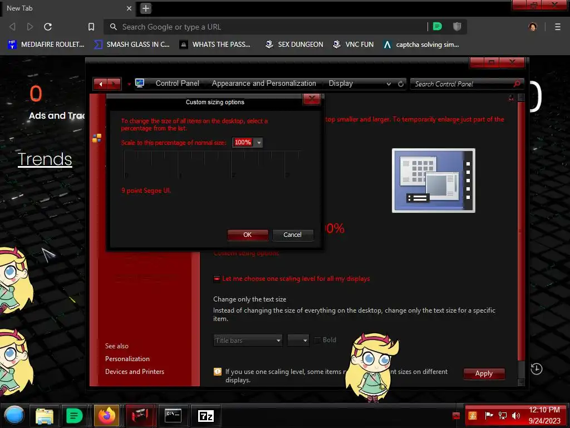The width and height of the screenshot is (570, 428).
Task: Click the Control Panel help icon
Action: point(511,98)
